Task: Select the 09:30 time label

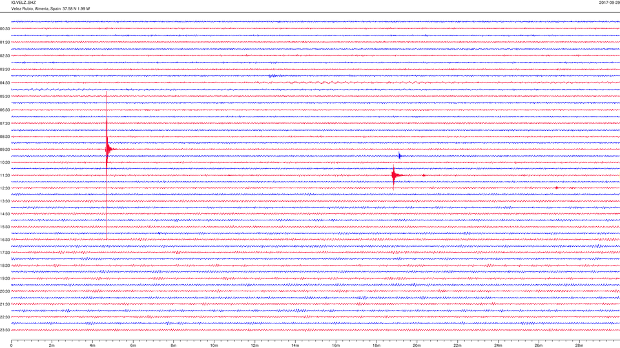Action: point(5,150)
